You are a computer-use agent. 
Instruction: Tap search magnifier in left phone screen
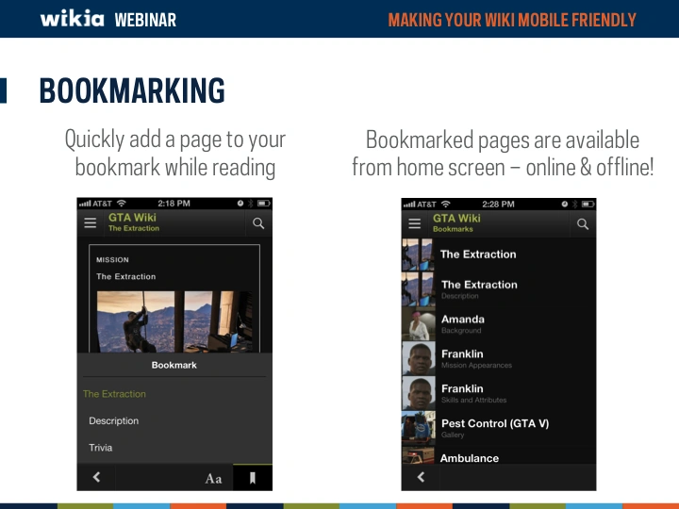pos(257,223)
